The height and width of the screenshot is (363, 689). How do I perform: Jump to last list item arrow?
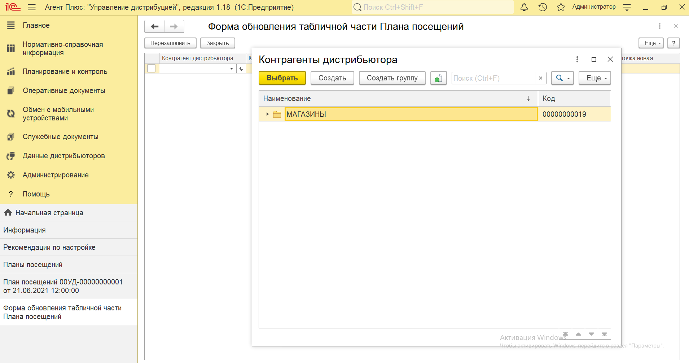[x=604, y=334]
